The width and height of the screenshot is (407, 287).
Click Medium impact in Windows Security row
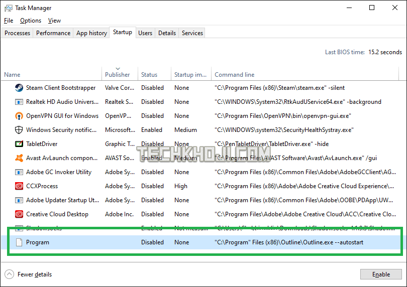[x=185, y=130]
